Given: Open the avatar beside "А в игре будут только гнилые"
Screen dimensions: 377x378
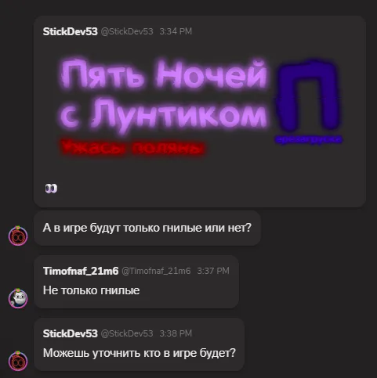Looking at the screenshot, I should [18, 236].
